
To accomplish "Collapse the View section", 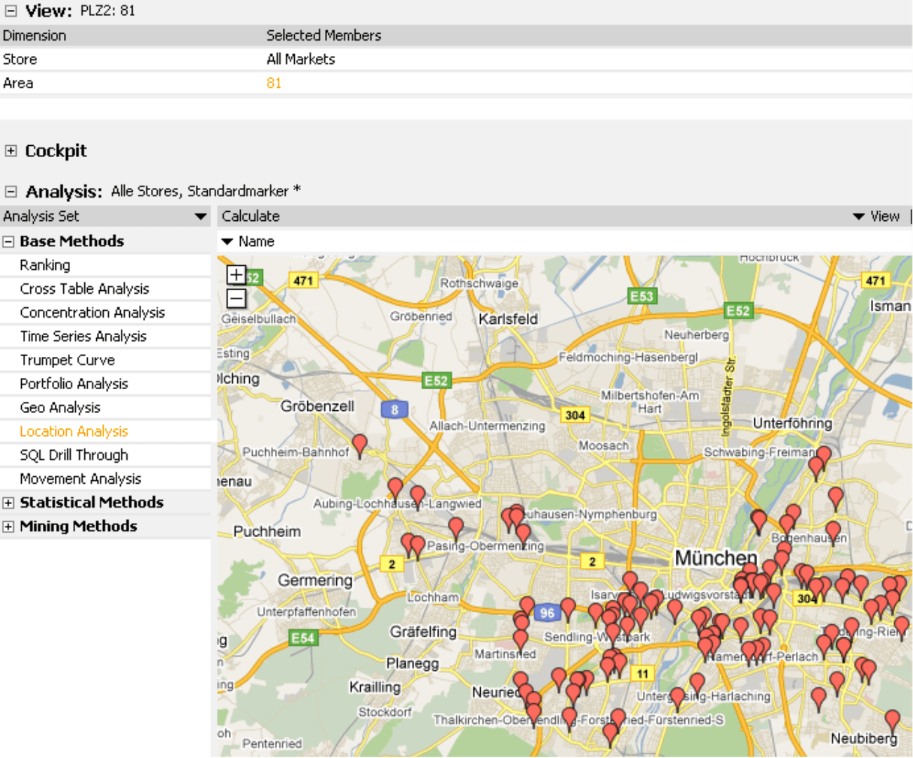I will click(11, 11).
